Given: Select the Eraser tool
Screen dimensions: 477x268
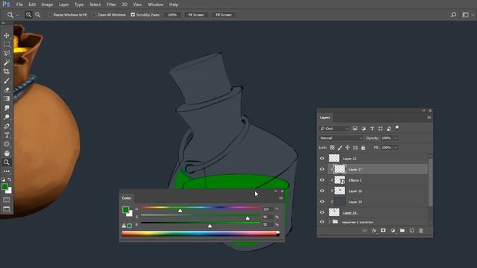Looking at the screenshot, I should tap(7, 90).
